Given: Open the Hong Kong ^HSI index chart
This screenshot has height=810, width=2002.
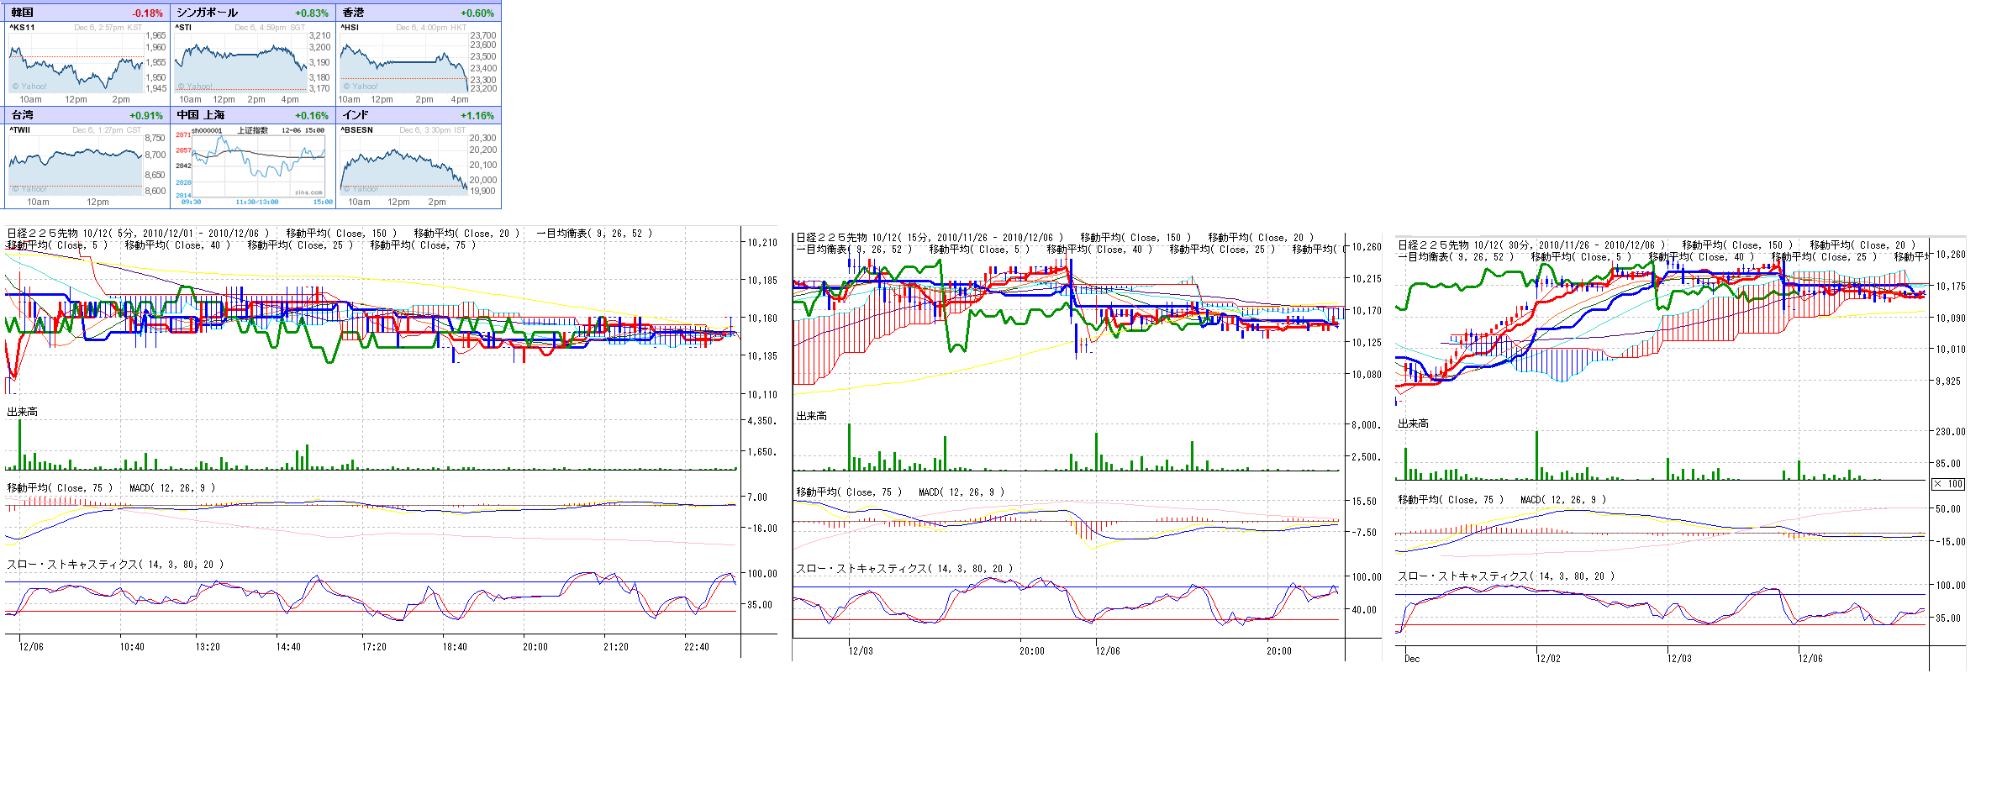Looking at the screenshot, I should point(404,63).
